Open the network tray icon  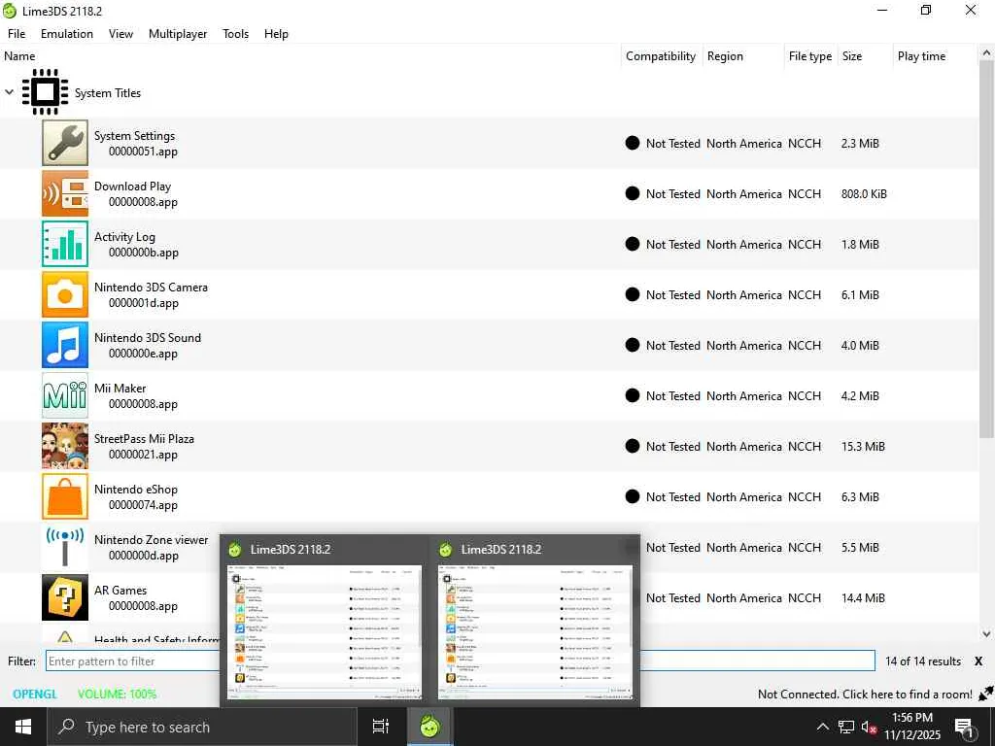pyautogui.click(x=846, y=727)
